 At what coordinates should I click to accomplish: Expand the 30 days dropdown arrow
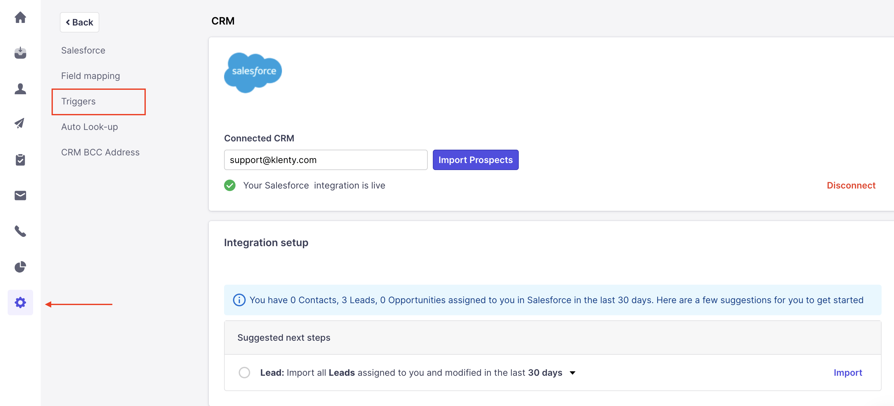coord(572,373)
